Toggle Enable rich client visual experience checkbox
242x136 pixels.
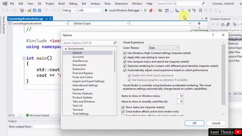(x=129, y=76)
